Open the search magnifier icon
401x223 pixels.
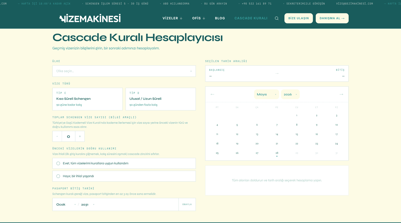tap(277, 18)
